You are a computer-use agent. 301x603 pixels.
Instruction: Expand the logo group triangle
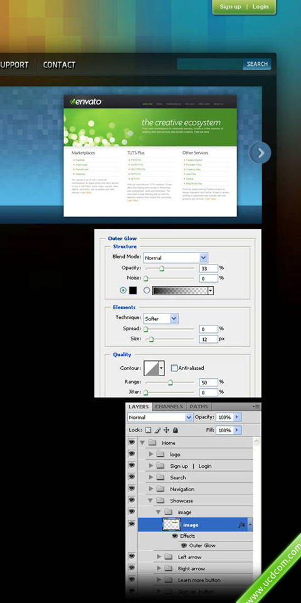point(151,454)
